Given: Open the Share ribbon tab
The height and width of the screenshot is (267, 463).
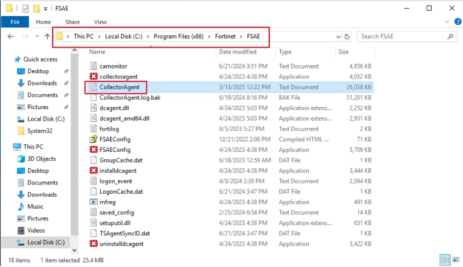Looking at the screenshot, I should tap(72, 22).
